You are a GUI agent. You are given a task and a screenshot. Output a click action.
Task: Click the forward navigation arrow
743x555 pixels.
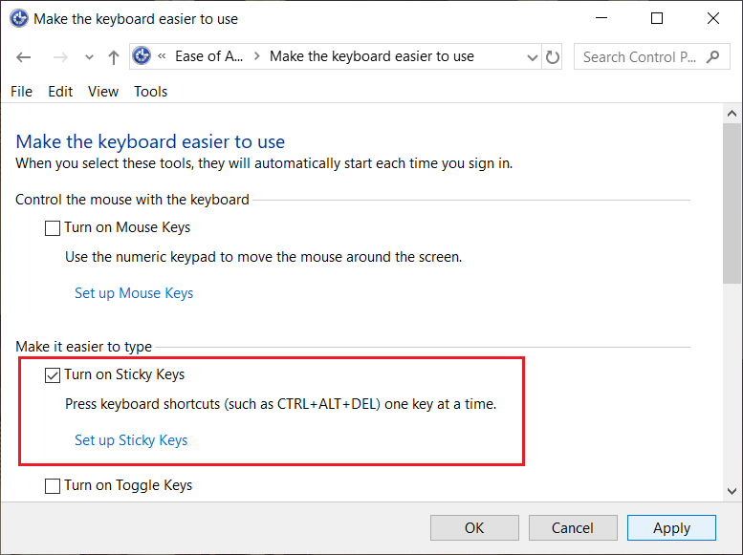pos(59,57)
